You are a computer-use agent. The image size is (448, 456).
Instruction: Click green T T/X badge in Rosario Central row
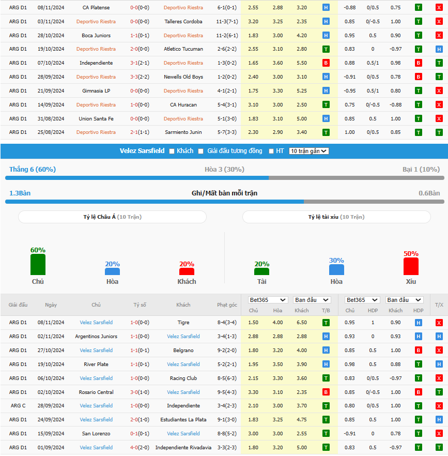coord(439,392)
